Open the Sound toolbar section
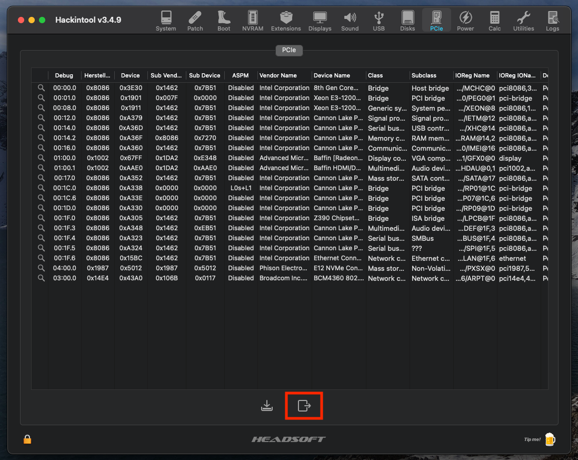This screenshot has height=460, width=578. coord(350,21)
